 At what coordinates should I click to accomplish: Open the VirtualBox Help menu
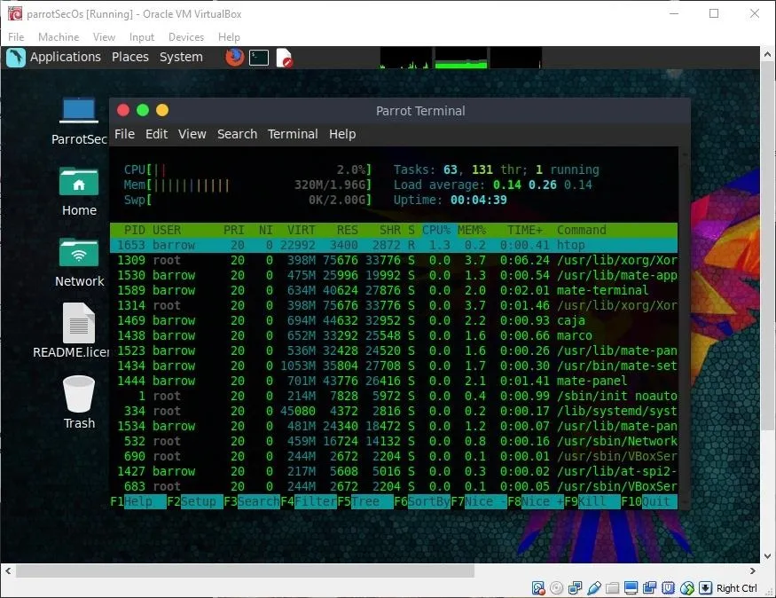[x=229, y=37]
